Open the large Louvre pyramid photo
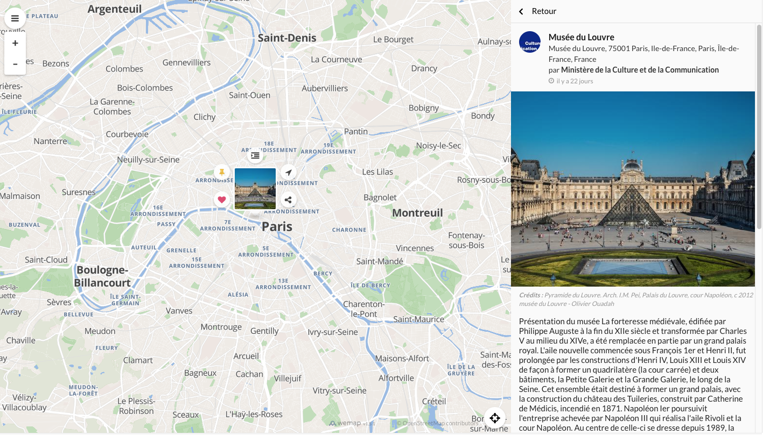 (633, 188)
